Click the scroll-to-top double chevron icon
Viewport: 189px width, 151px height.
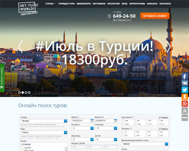pos(185,111)
